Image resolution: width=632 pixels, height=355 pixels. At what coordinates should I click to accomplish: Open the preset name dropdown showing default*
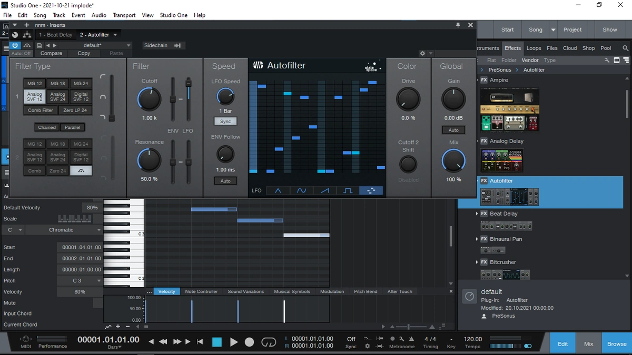point(95,46)
